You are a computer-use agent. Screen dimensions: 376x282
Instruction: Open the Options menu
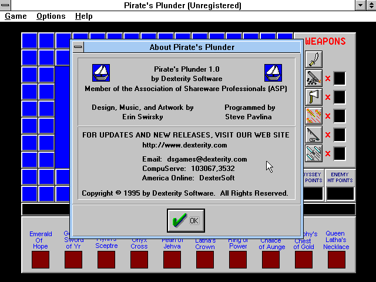point(51,16)
